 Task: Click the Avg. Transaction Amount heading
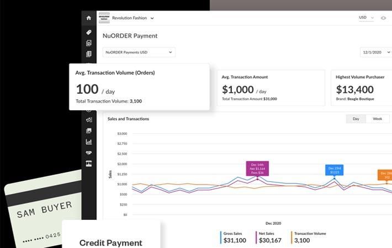pos(245,77)
